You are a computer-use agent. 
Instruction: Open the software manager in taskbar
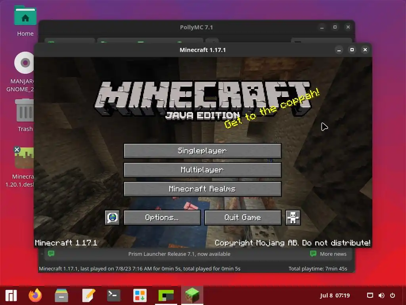(x=140, y=295)
